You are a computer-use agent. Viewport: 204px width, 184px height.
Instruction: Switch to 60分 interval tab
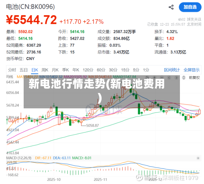click(101, 70)
